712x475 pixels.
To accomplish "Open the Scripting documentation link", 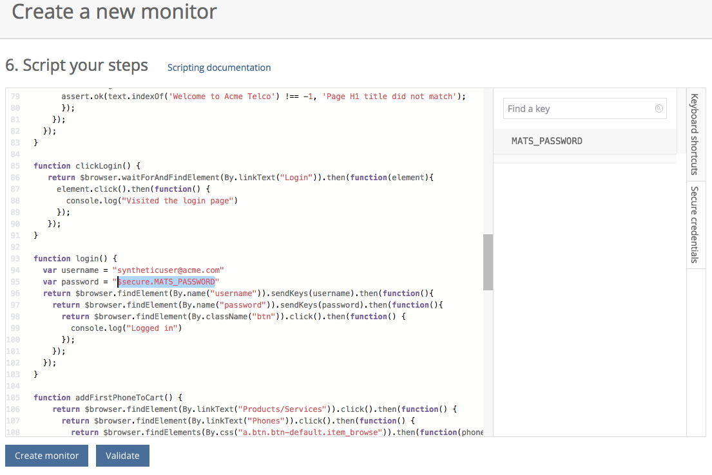I will coord(219,68).
